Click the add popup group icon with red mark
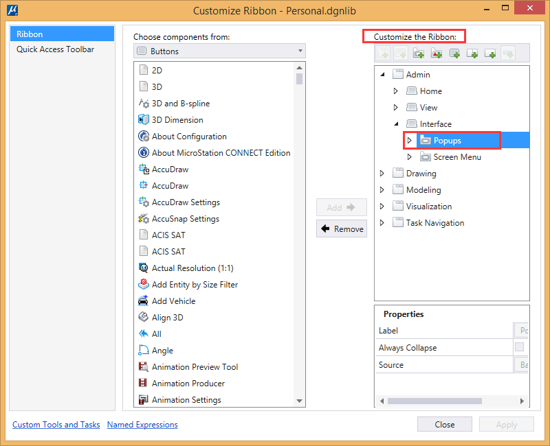550x446 pixels. point(437,54)
